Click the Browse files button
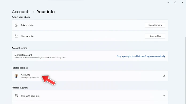Image resolution: width=186 pixels, height=104 pixels. click(155, 36)
